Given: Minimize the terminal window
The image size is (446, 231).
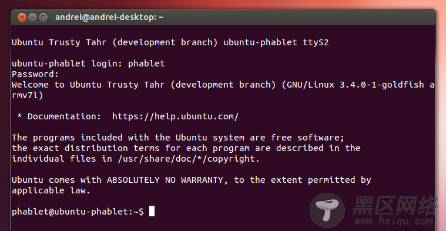Looking at the screenshot, I should [32, 18].
